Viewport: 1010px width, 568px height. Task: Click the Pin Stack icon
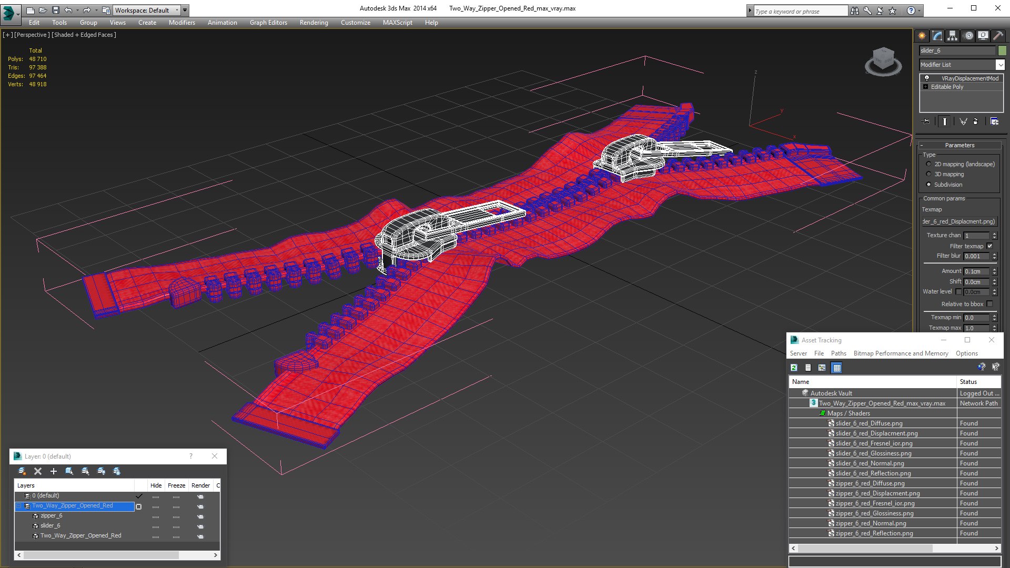(926, 121)
